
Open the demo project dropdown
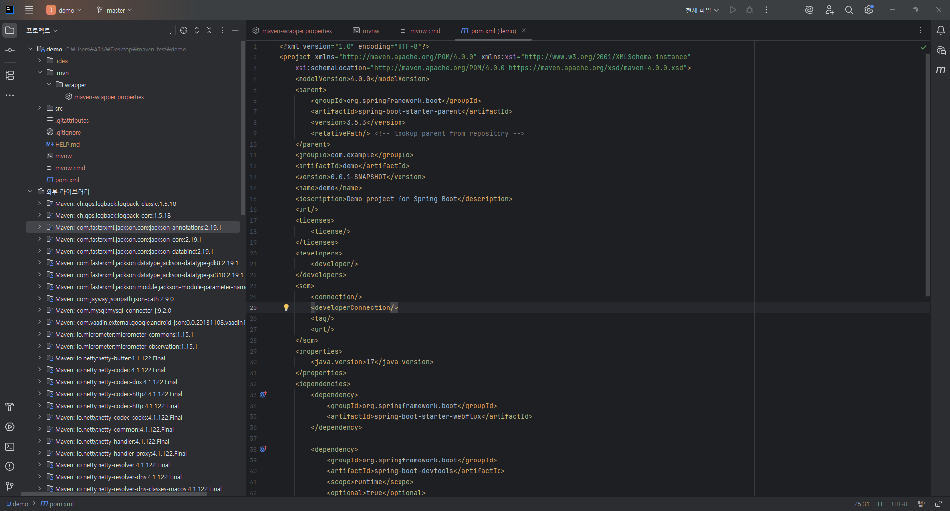pyautogui.click(x=64, y=10)
